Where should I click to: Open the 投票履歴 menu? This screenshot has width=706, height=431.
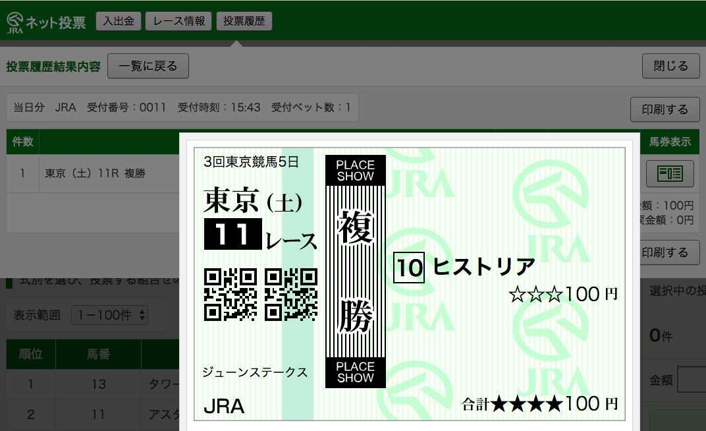pos(244,21)
